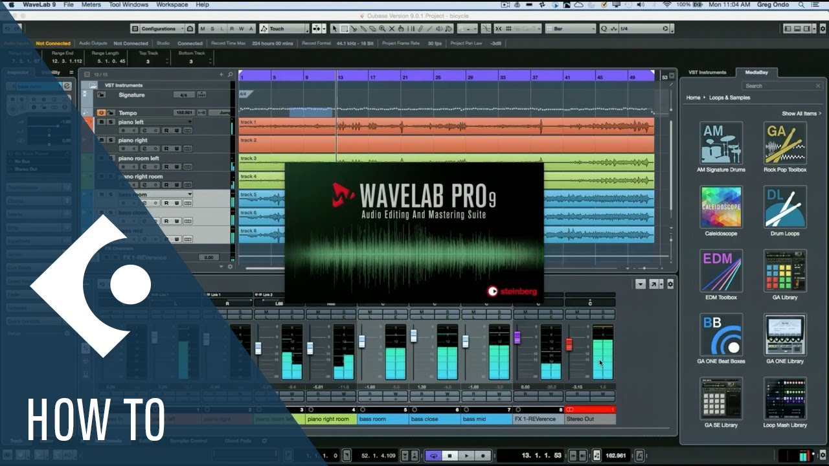Activate the Tempo track button
Screen dimensions: 829x466
(x=102, y=113)
